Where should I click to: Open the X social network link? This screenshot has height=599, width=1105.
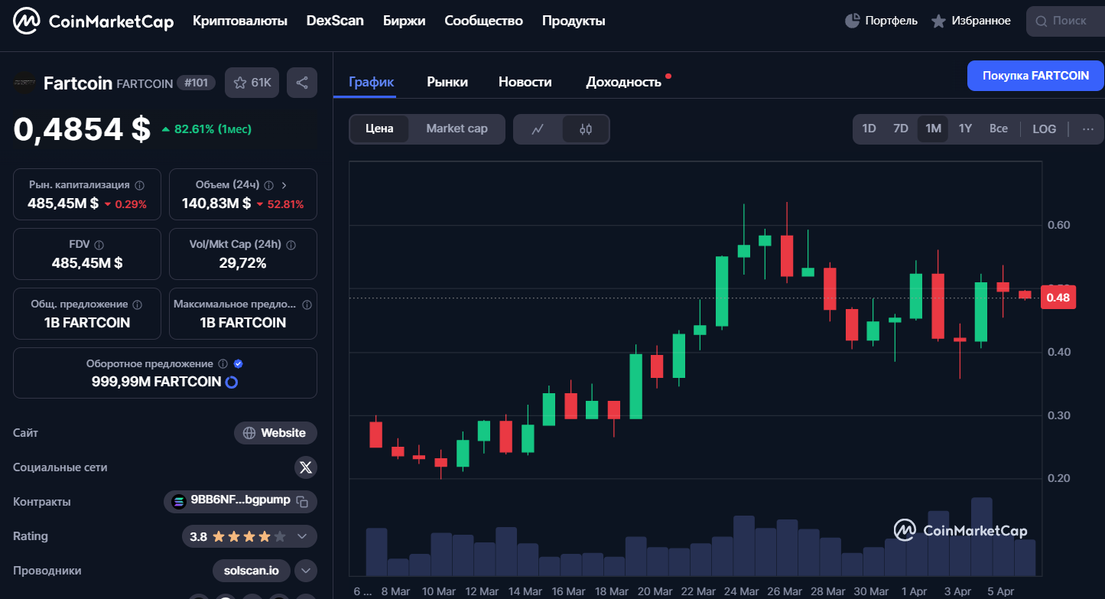pos(306,467)
